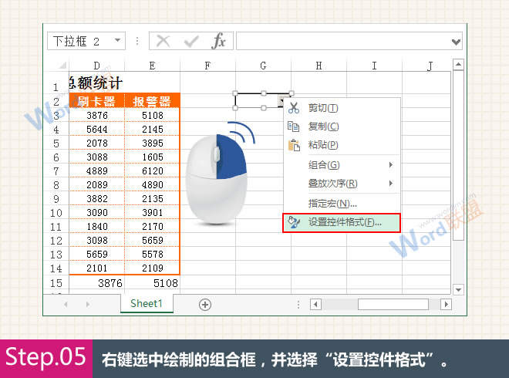Screen dimensions: 509x378
Task: Open the Name Box dropdown arrow
Action: tap(117, 41)
